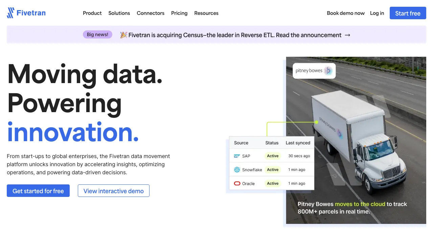This screenshot has width=433, height=230.
Task: Click the Big news! badge
Action: (97, 34)
